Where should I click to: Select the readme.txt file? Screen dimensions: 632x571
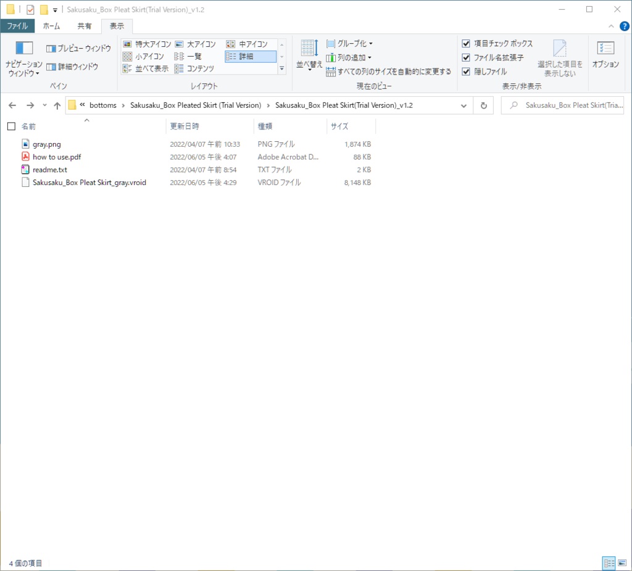pyautogui.click(x=50, y=170)
